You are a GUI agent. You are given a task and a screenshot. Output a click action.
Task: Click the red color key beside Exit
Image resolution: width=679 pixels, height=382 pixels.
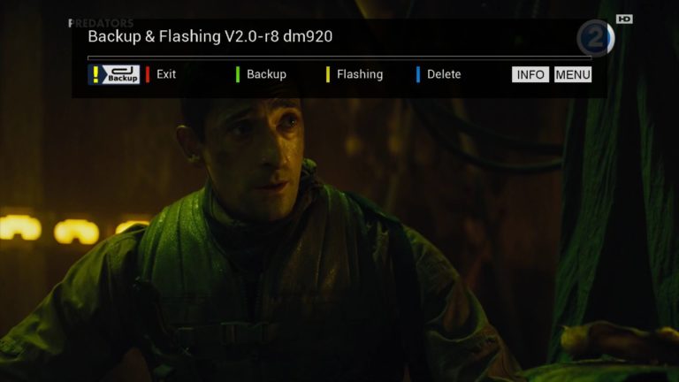(148, 74)
